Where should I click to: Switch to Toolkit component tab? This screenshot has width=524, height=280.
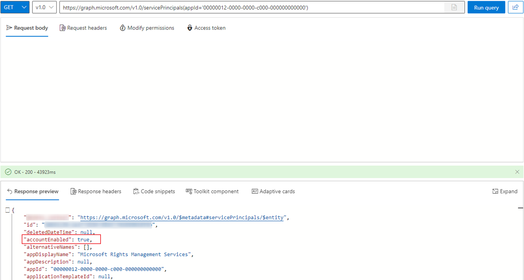coord(212,192)
